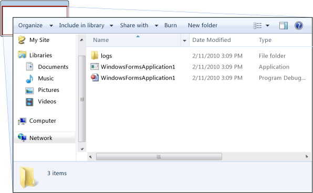
Task: Click the logs folder icon
Action: [95, 56]
